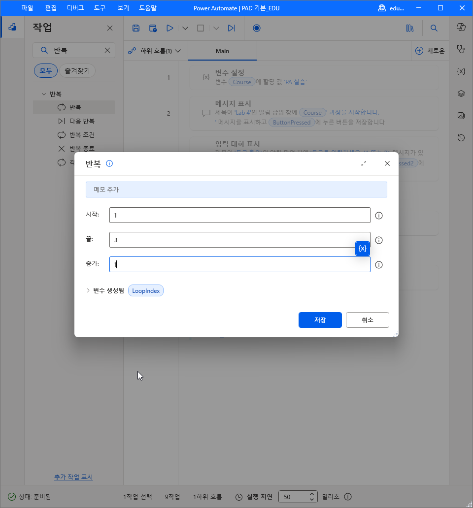Image resolution: width=473 pixels, height=508 pixels.
Task: Click the 반복 action search field
Action: (x=74, y=50)
